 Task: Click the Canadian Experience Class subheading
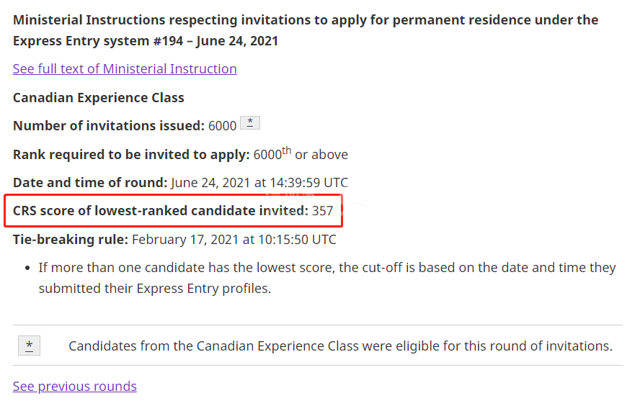pos(99,97)
